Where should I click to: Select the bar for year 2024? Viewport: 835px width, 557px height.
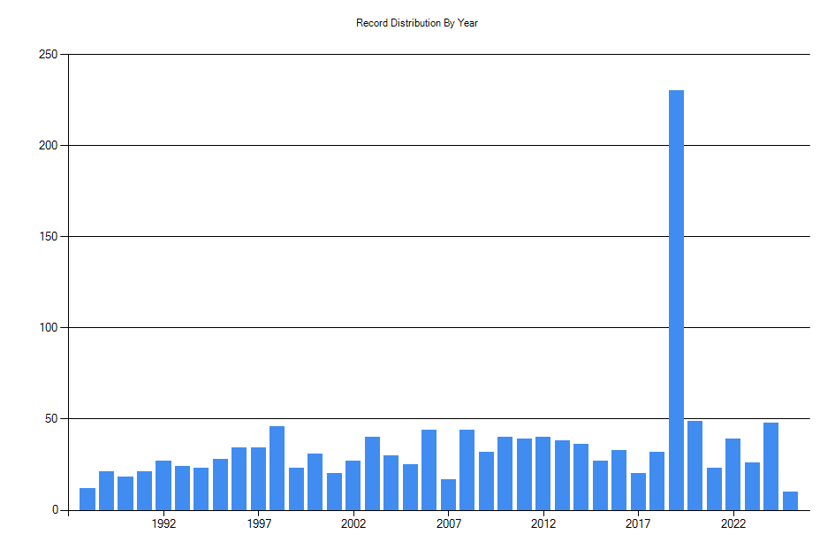click(770, 467)
